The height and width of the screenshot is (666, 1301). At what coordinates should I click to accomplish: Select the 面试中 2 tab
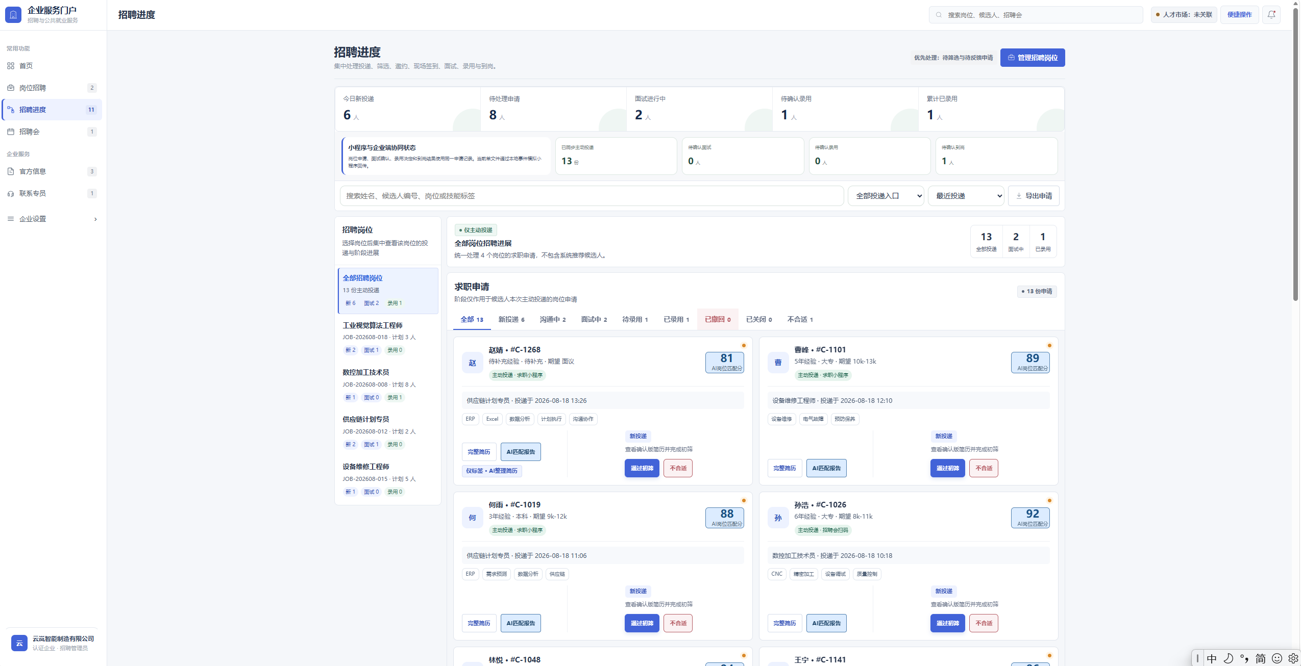(x=594, y=319)
